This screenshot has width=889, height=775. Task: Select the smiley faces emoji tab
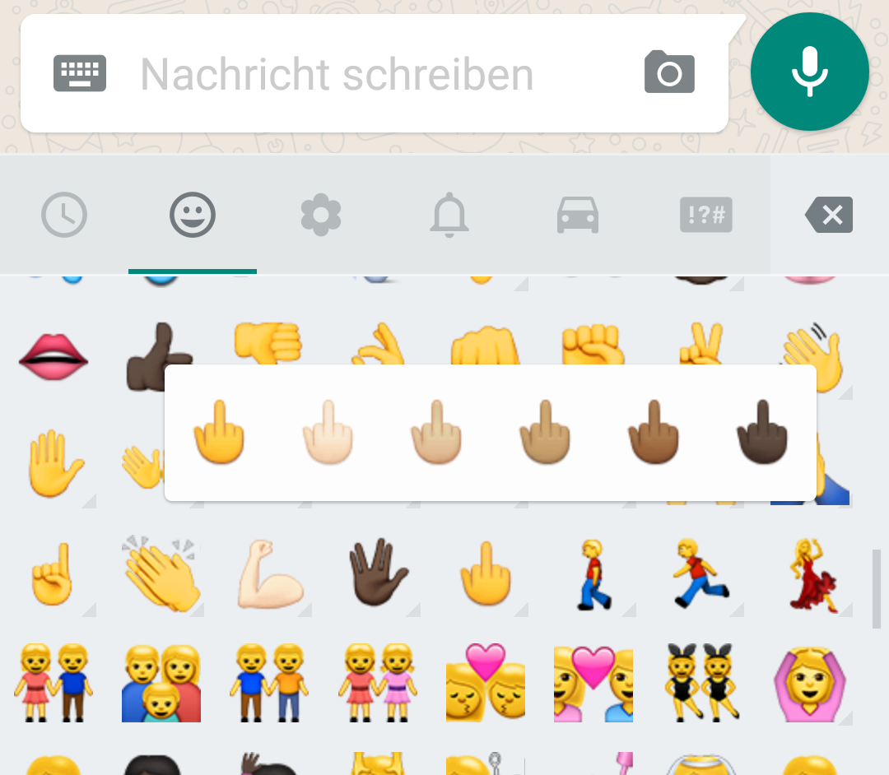coord(193,215)
